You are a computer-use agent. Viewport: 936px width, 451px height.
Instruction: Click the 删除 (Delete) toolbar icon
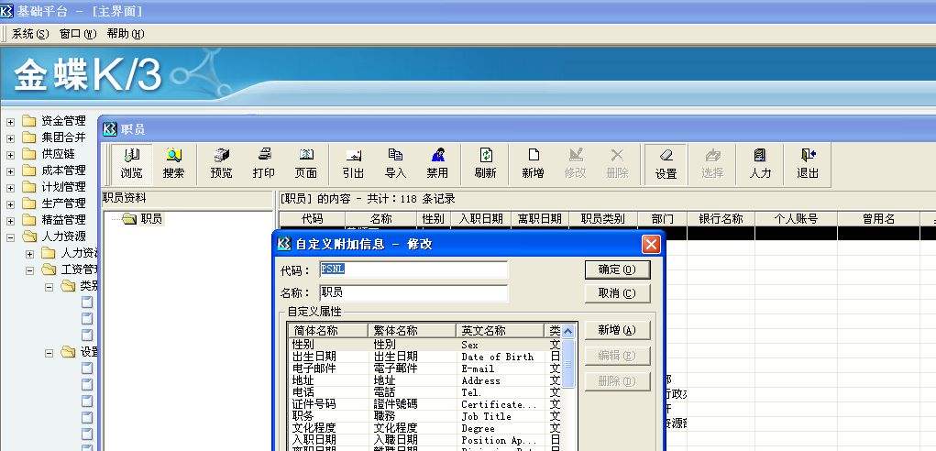click(x=617, y=164)
